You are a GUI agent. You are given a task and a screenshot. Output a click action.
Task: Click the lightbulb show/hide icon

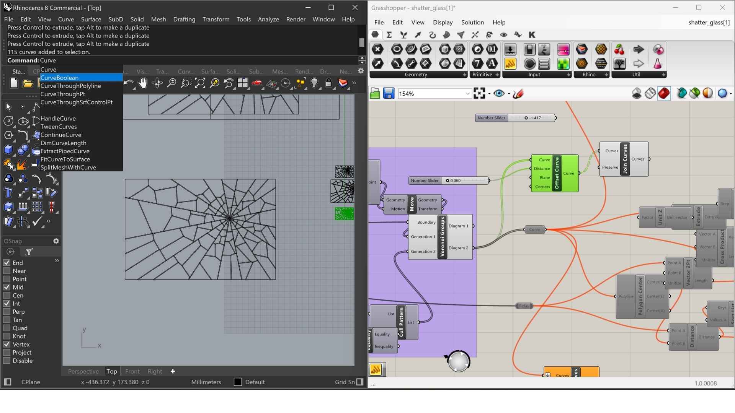(x=314, y=83)
